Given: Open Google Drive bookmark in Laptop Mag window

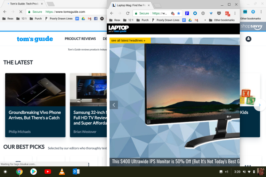Looking at the screenshot, I should pos(190,20).
